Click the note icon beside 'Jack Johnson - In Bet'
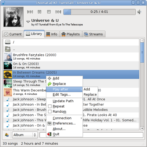147x147 pixels. point(8,105)
